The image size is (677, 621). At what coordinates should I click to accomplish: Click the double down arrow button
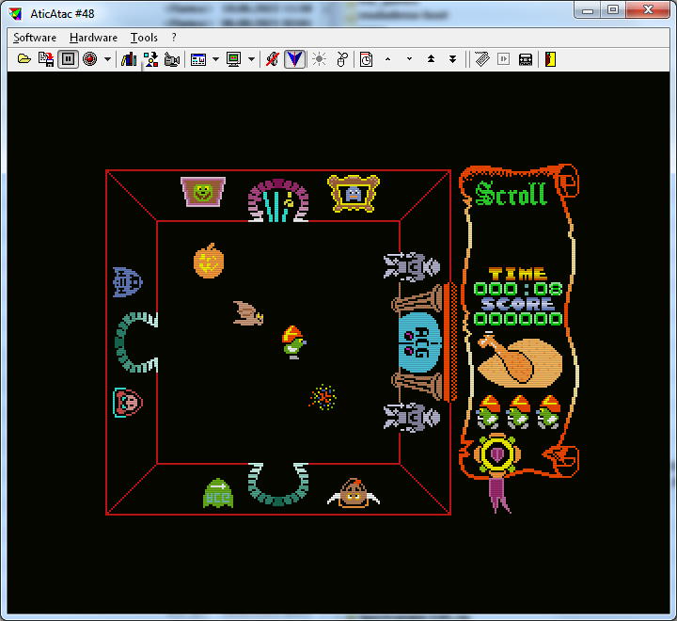coord(452,59)
